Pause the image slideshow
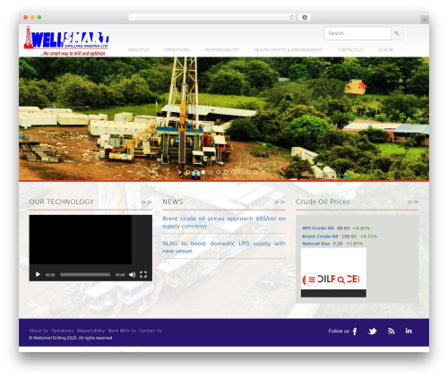This screenshot has width=448, height=379. (263, 172)
